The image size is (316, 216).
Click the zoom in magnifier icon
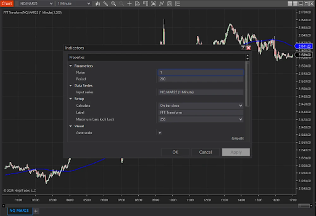pyautogui.click(x=113, y=3)
